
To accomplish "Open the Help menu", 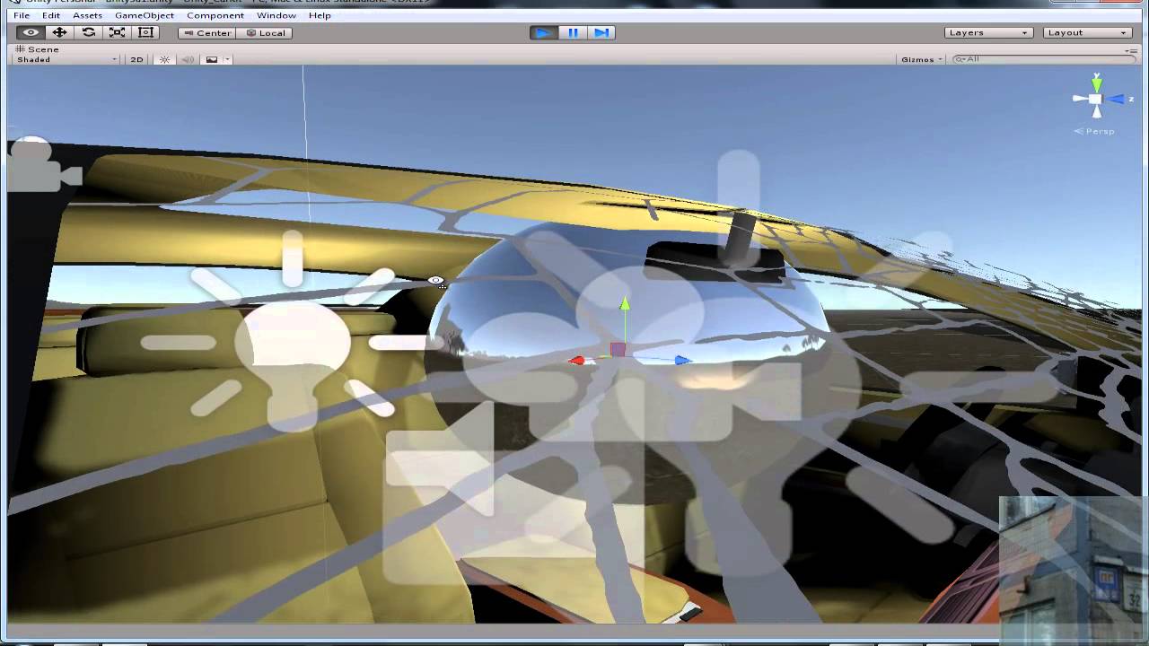I will coord(320,15).
